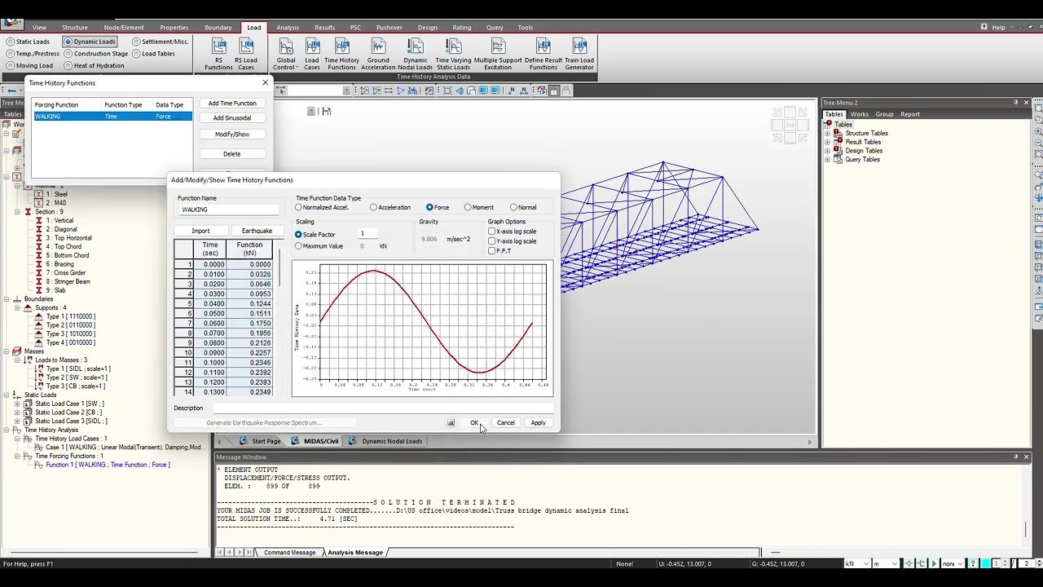The image size is (1043, 587).
Task: Select Normal data type radio
Action: point(513,207)
